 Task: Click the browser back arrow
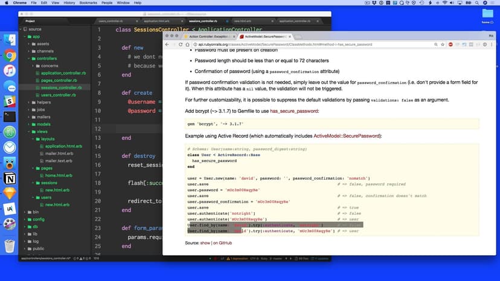tap(168, 45)
